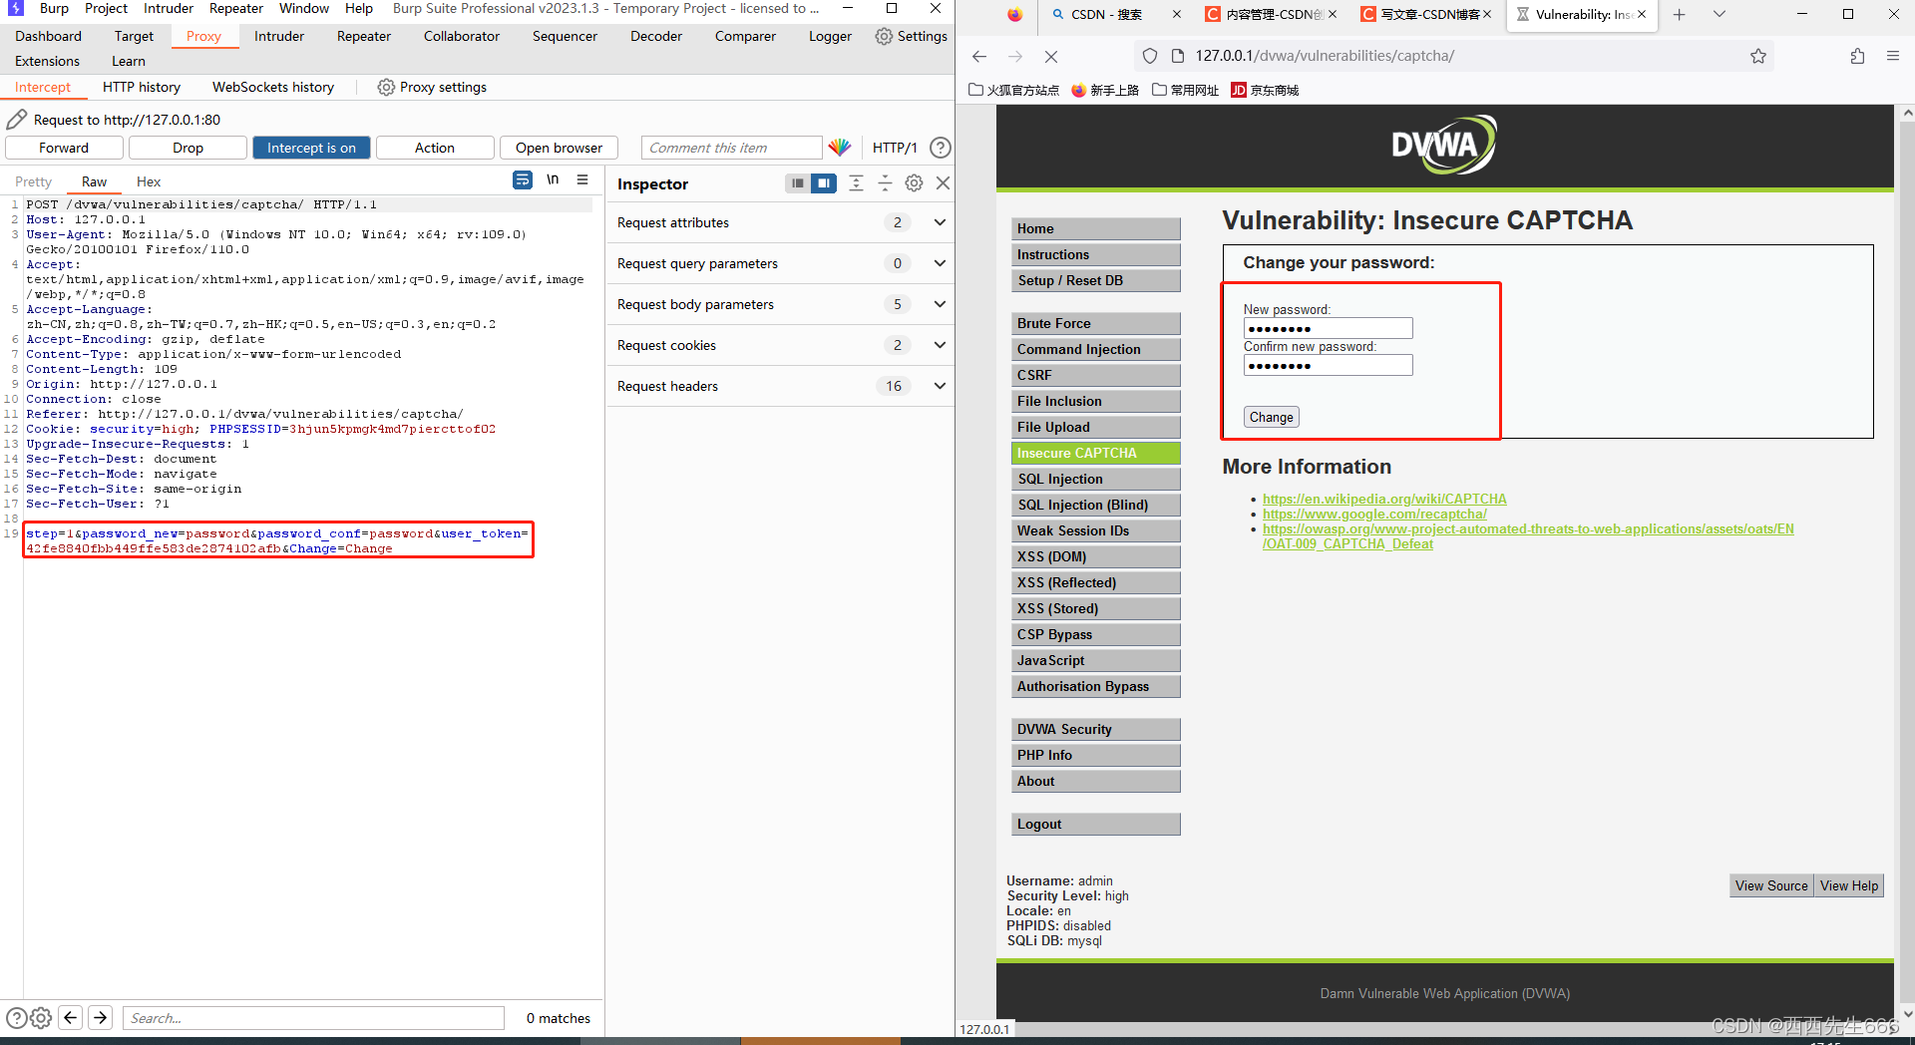The height and width of the screenshot is (1045, 1915).
Task: Close the Inspector panel
Action: coord(943,183)
